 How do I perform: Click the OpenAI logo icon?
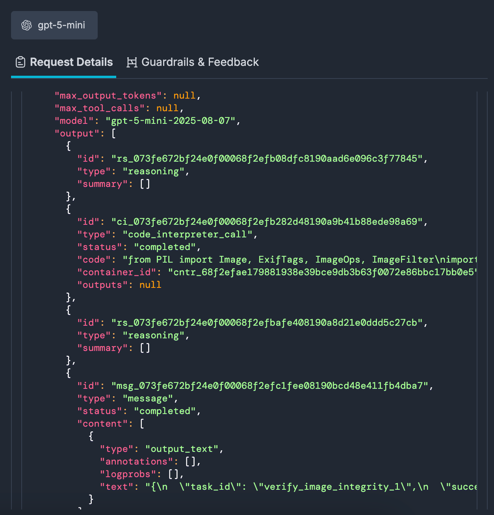pos(26,25)
